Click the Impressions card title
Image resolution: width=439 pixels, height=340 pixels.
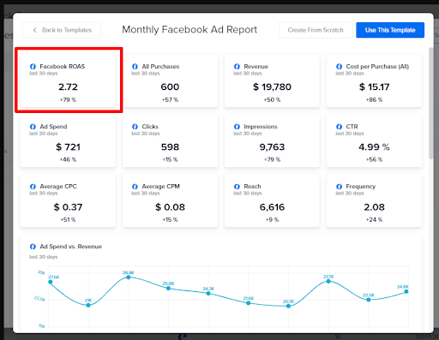[x=261, y=127]
